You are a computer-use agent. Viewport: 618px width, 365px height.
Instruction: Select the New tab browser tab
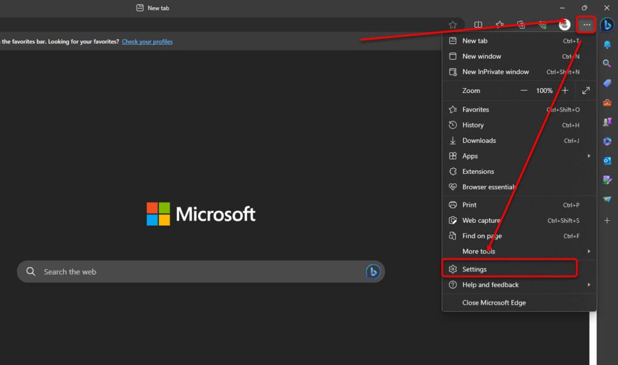click(x=153, y=8)
